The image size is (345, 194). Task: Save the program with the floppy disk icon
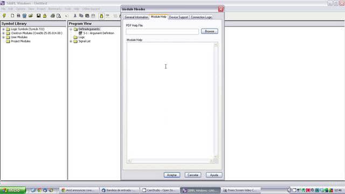tap(38, 16)
